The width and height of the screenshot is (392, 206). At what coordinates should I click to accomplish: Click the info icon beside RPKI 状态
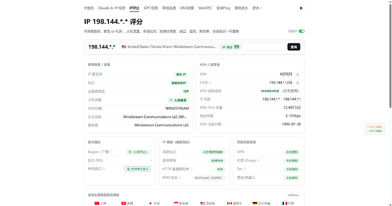tap(180, 178)
